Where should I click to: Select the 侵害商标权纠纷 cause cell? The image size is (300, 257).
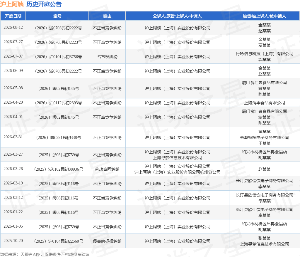click(x=107, y=241)
